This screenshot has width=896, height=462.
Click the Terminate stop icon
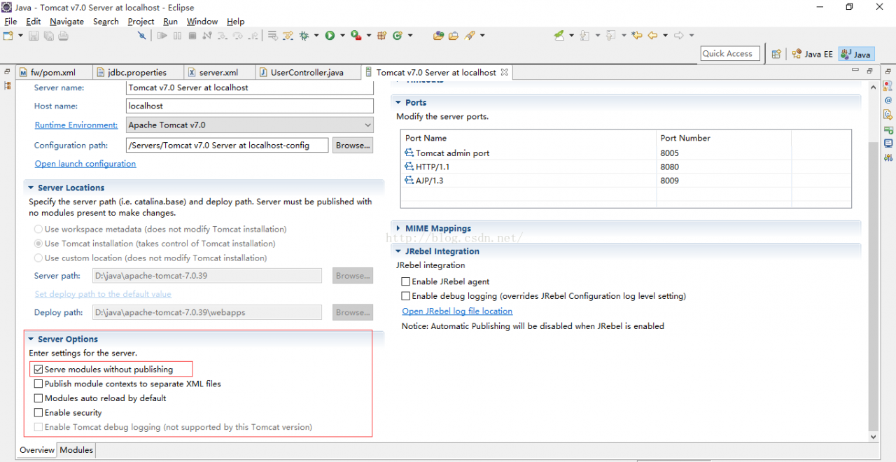click(x=192, y=35)
